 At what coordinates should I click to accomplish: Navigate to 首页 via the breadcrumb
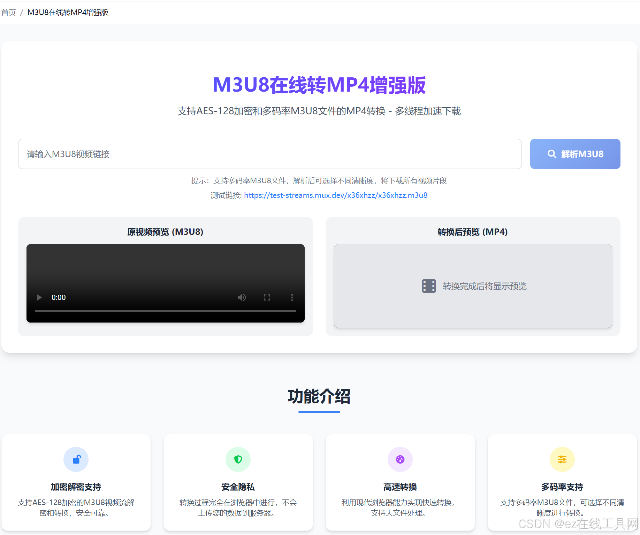pos(8,12)
